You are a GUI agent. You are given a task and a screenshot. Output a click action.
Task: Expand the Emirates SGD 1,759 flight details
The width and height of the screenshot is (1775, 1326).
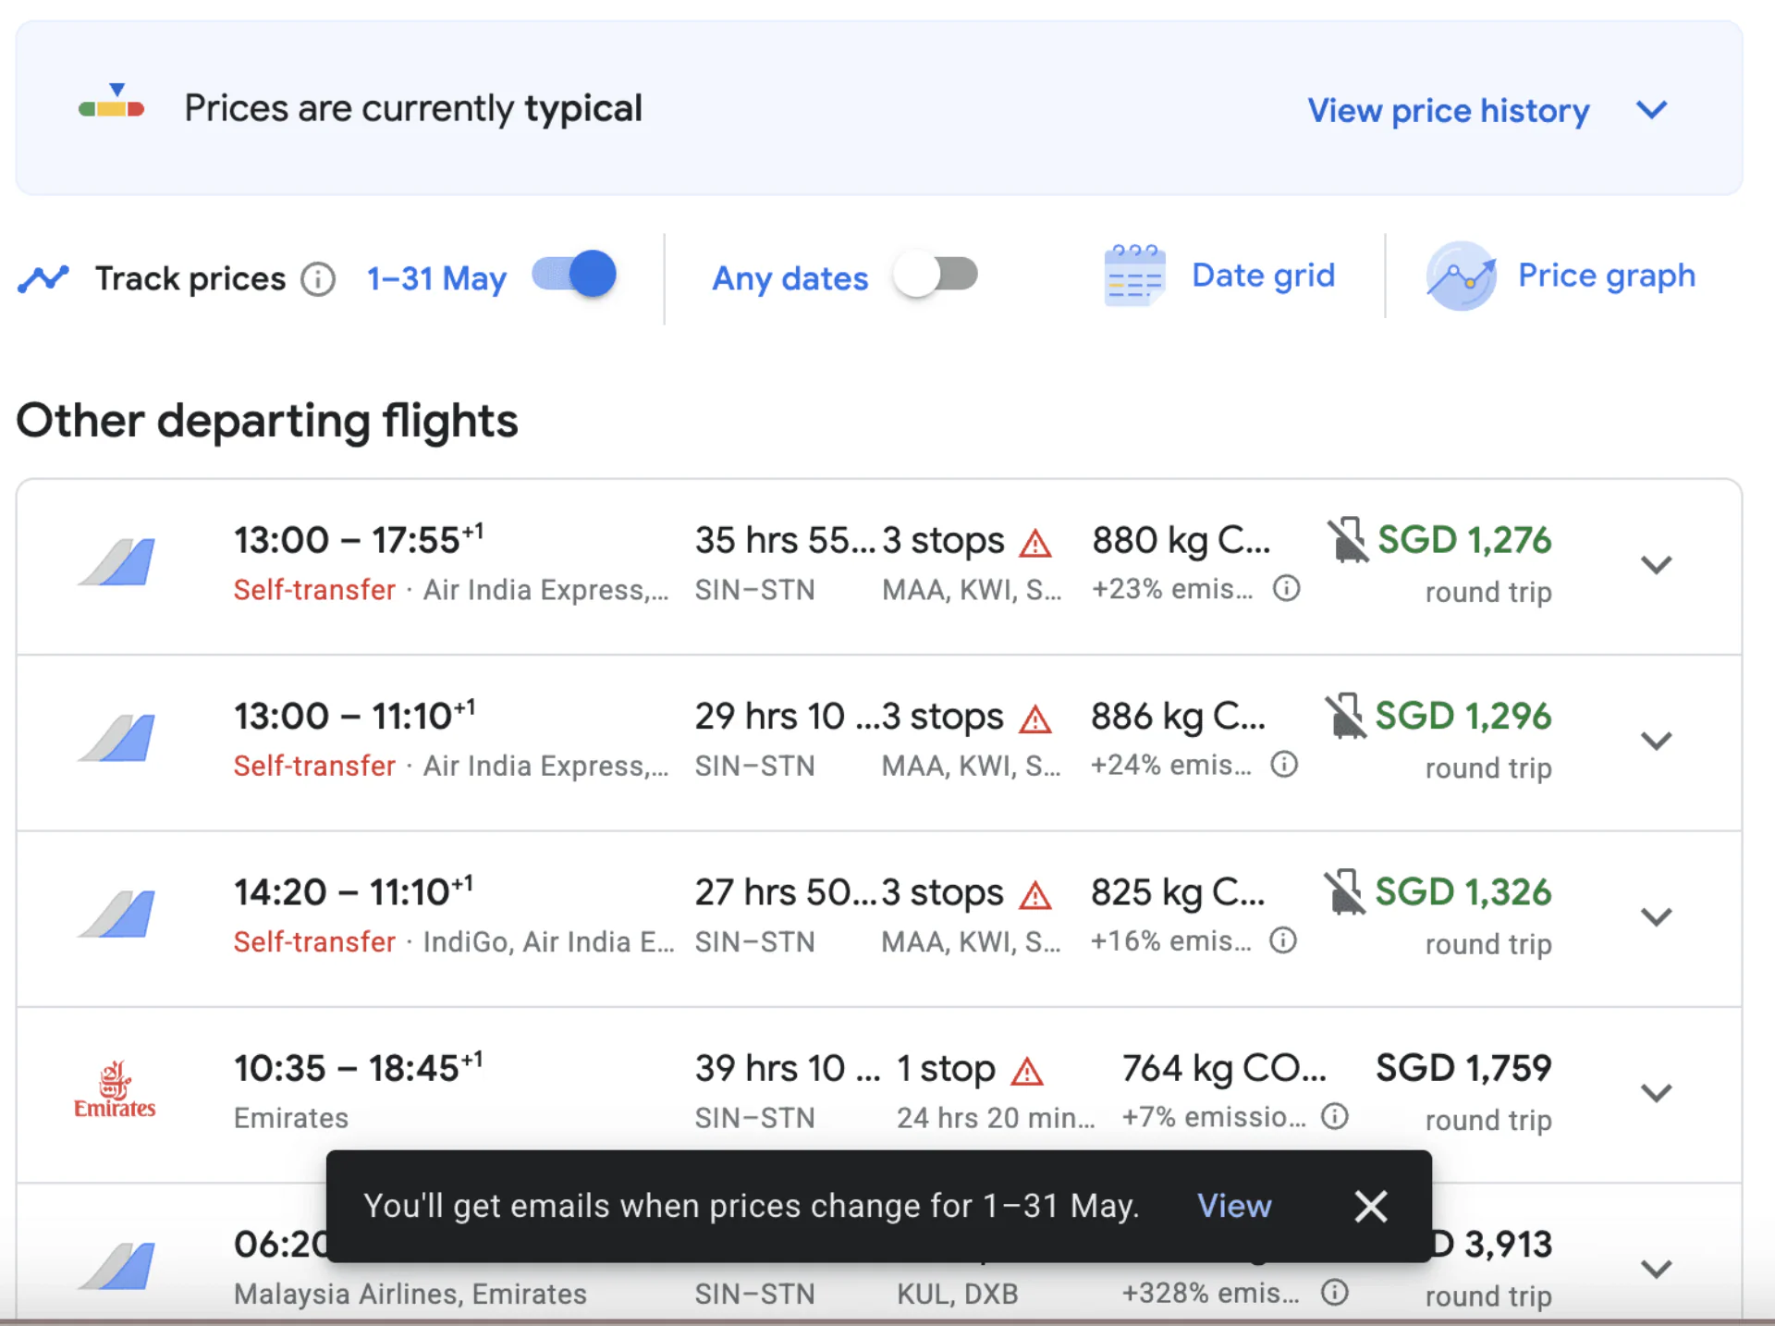point(1656,1093)
